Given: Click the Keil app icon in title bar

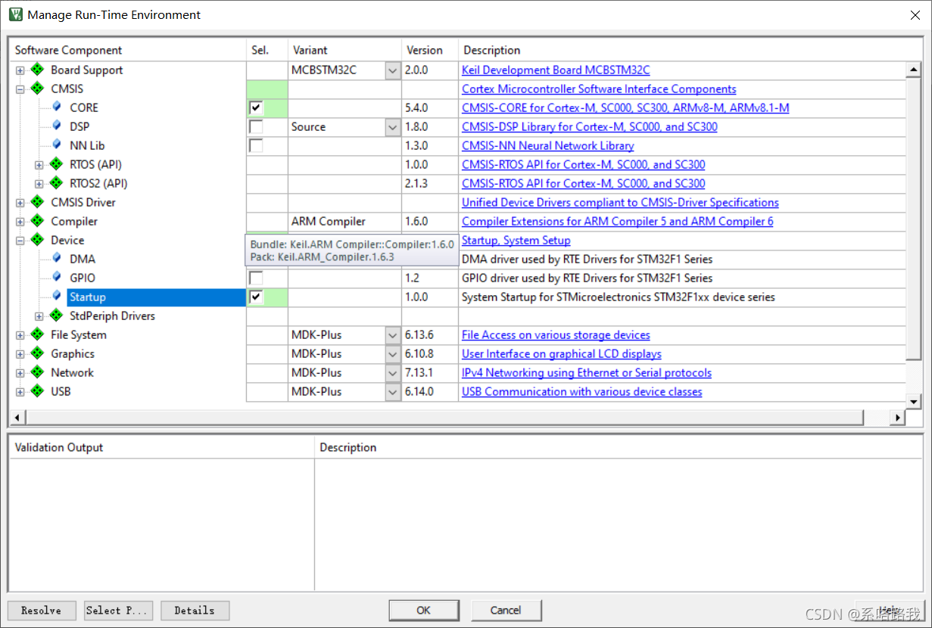Looking at the screenshot, I should pyautogui.click(x=15, y=14).
